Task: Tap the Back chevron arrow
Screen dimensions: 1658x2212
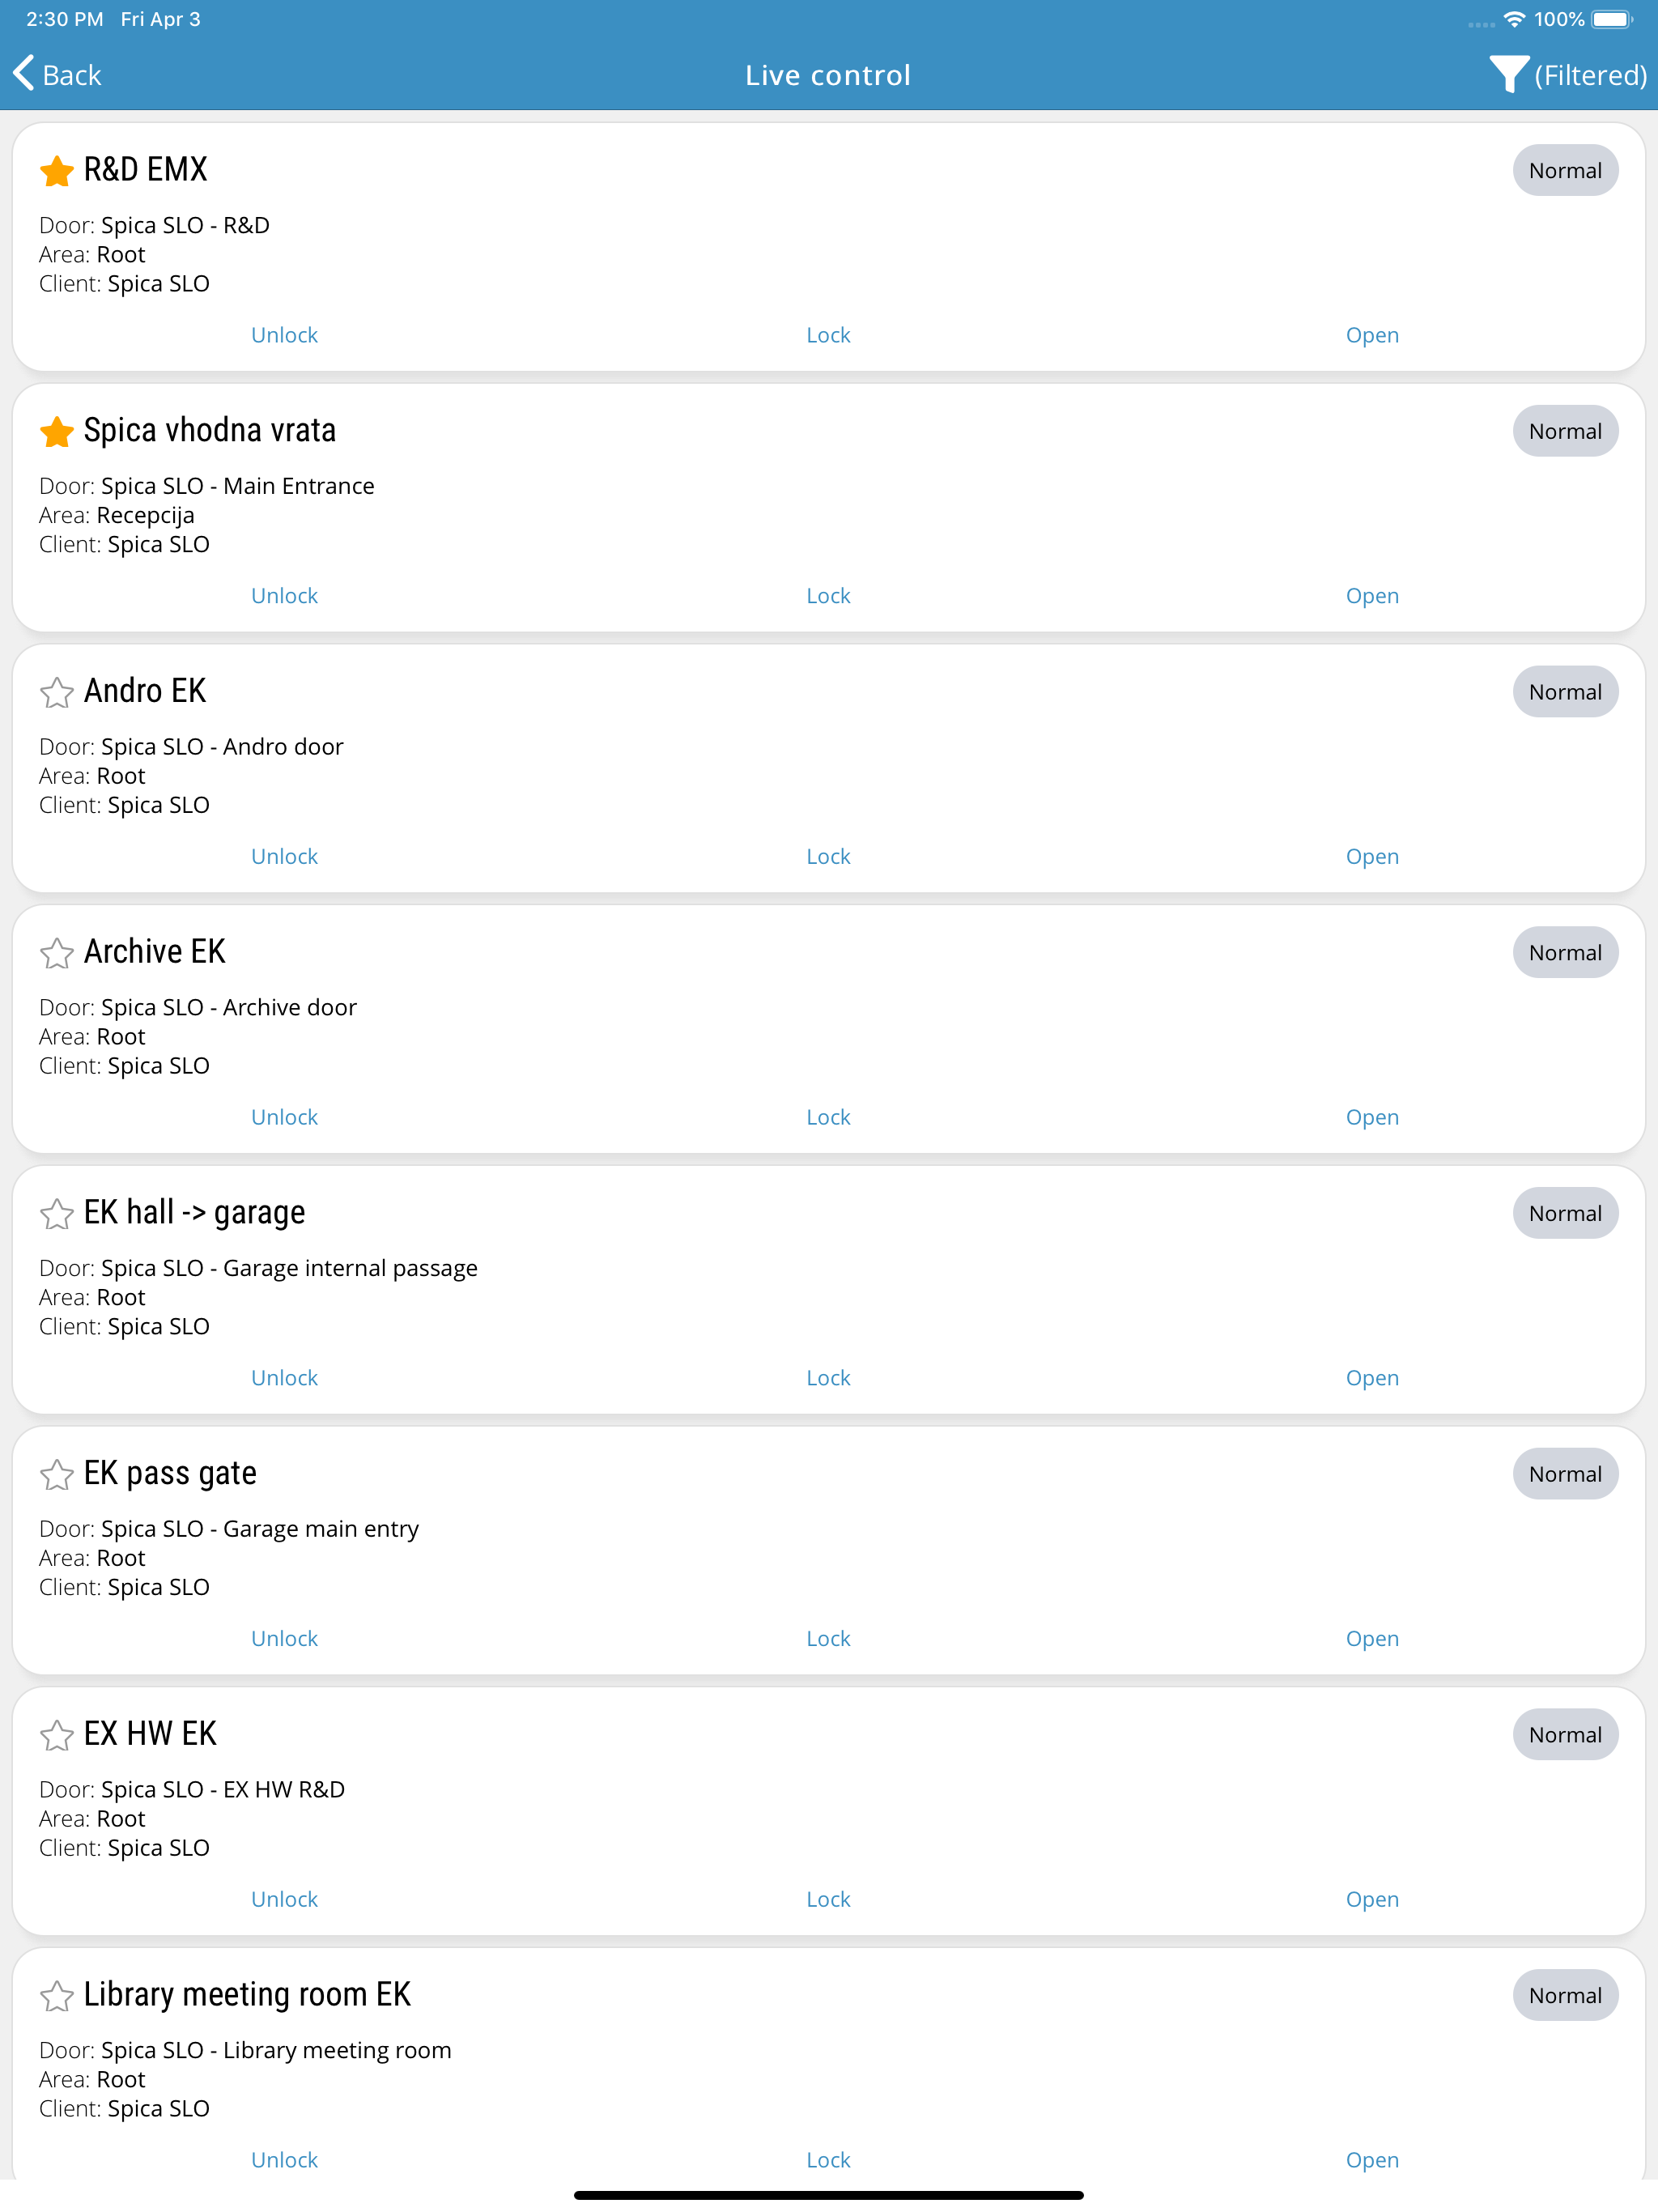Action: 24,74
